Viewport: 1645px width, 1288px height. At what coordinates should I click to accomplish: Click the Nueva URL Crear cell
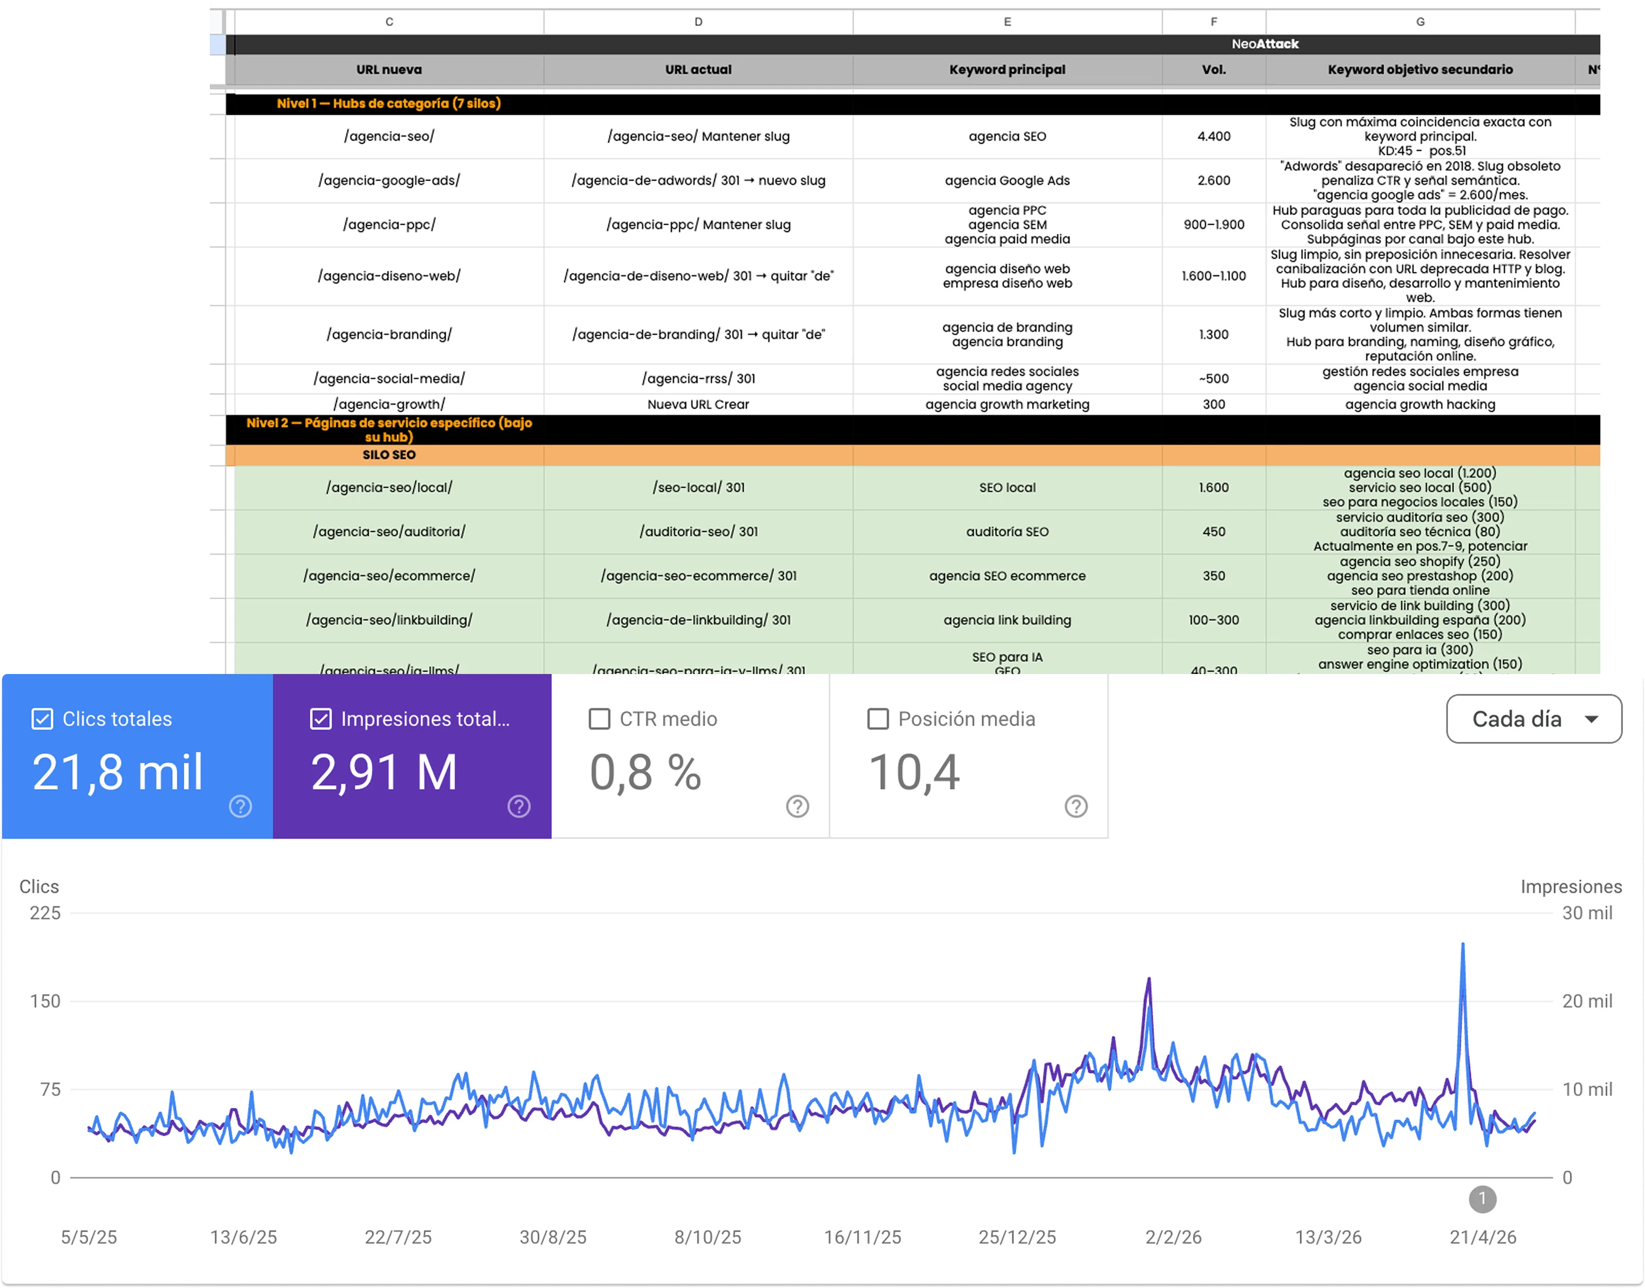click(697, 404)
